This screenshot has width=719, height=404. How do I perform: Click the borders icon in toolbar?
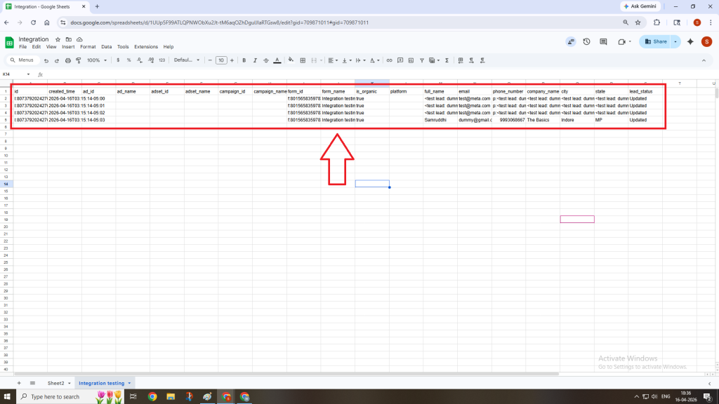(x=303, y=60)
